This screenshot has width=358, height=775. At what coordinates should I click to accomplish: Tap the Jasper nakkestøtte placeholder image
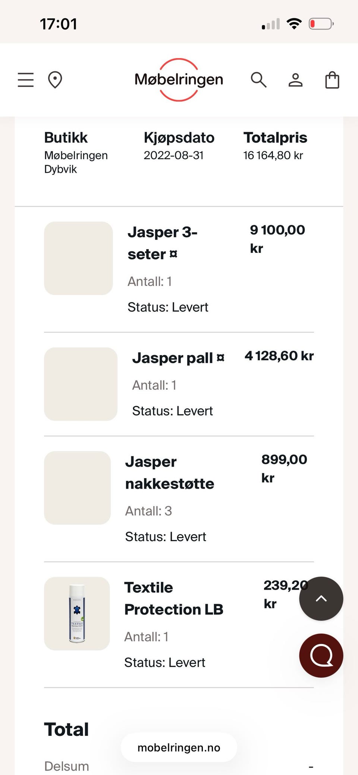77,488
